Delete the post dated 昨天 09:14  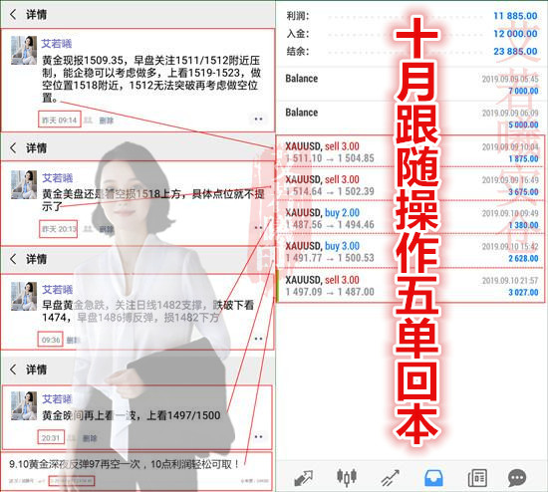coord(107,121)
